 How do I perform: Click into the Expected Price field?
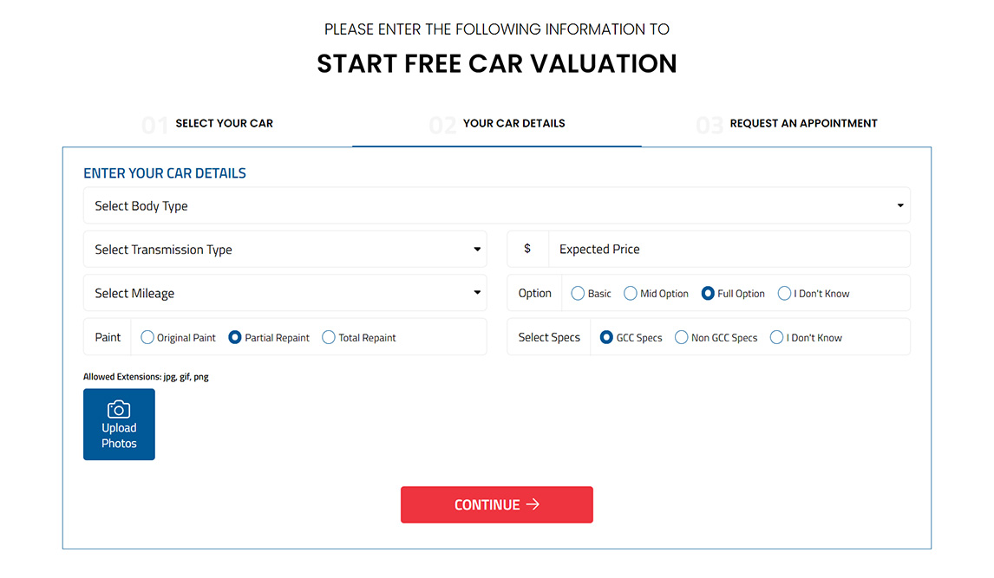coord(729,249)
